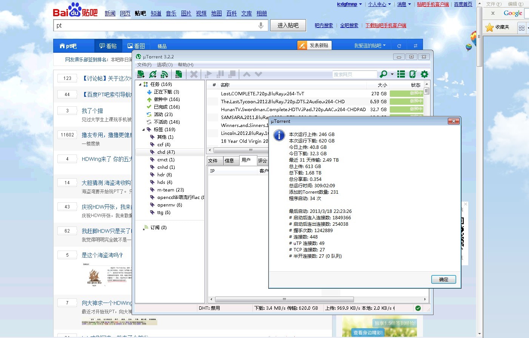This screenshot has height=338, width=529.
Task: Open the 新闻 navigation link
Action: pyautogui.click(x=110, y=14)
